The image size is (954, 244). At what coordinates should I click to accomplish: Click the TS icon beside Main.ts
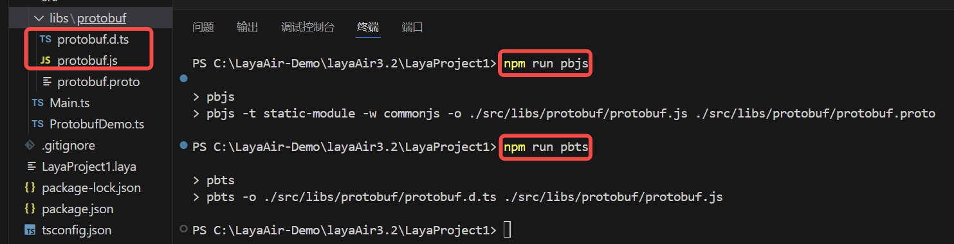pyautogui.click(x=37, y=103)
